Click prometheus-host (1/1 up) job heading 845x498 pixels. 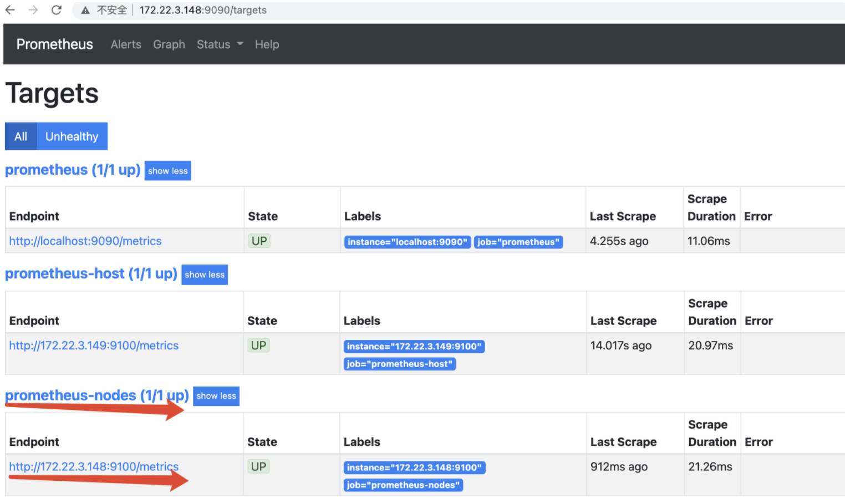pos(91,273)
